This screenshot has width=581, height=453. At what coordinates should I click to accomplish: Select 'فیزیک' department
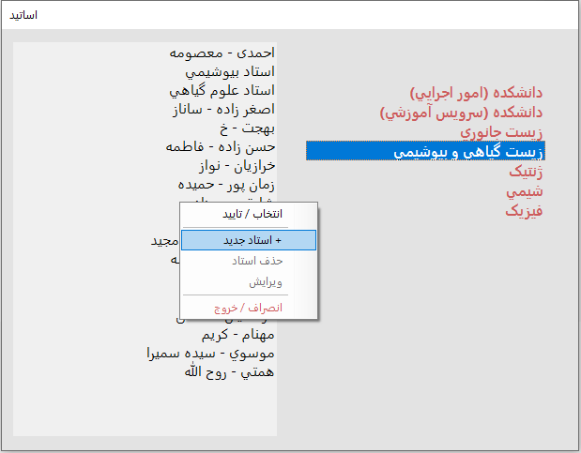[524, 211]
